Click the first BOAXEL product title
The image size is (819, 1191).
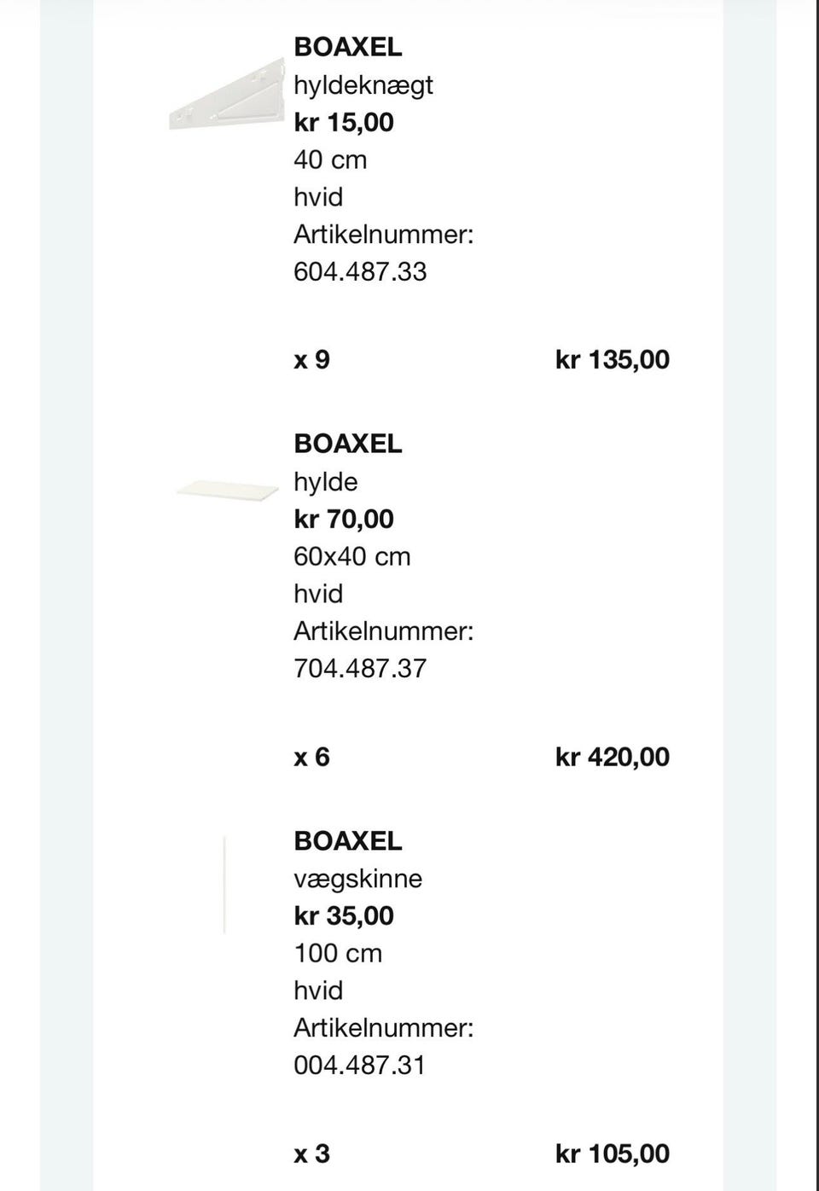click(347, 47)
